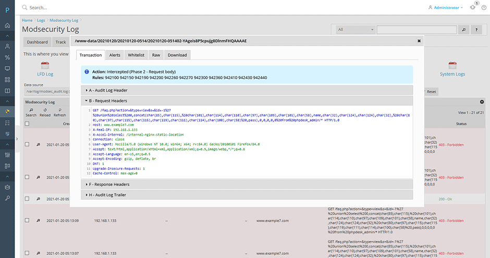Image resolution: width=490 pixels, height=258 pixels.
Task: Open the System Logs calendar icon
Action: coord(452,66)
